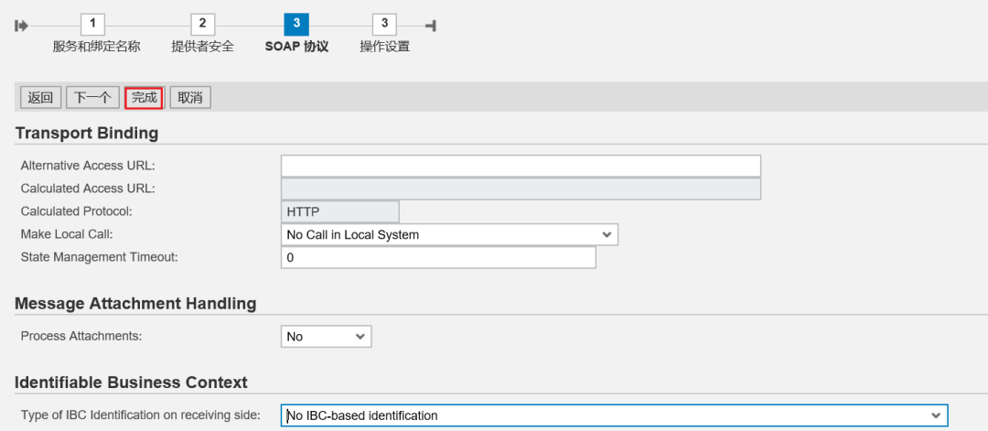This screenshot has width=988, height=431.
Task: Click the Calculated Protocol label
Action: [77, 211]
